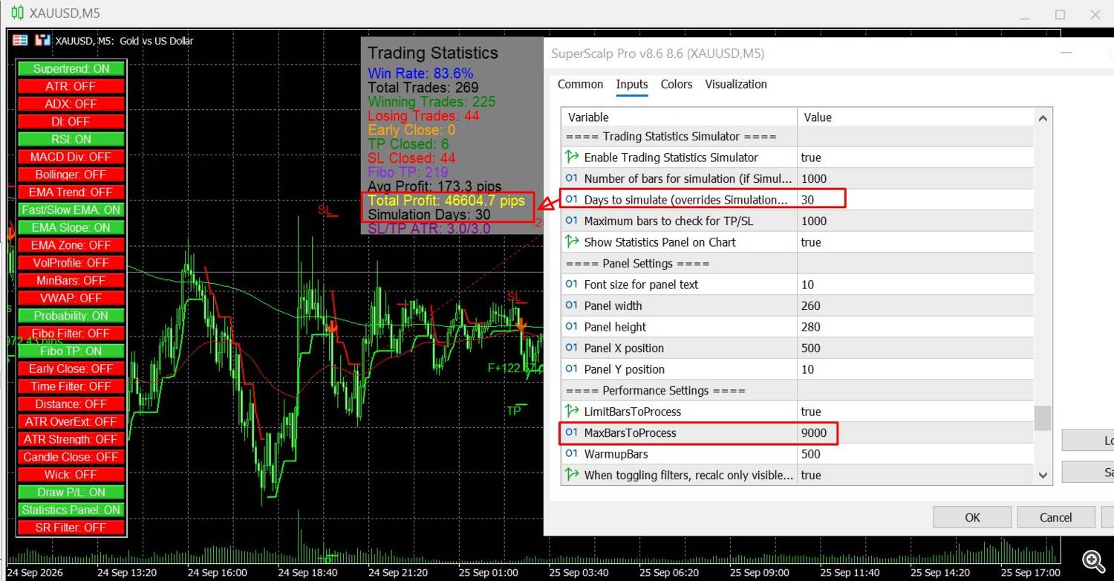
Task: Toggle the RSI: ON filter button
Action: point(71,139)
